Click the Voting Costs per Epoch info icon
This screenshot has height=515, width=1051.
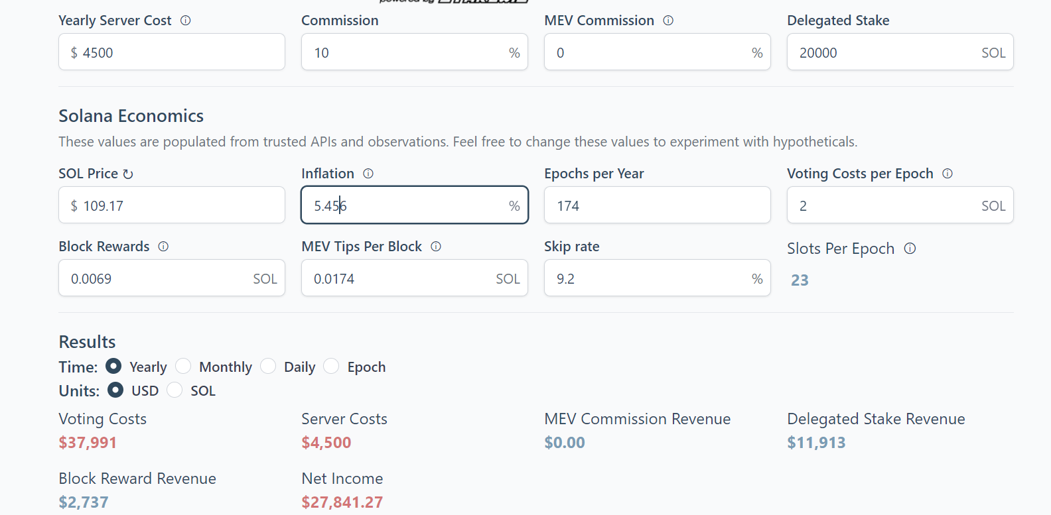947,174
